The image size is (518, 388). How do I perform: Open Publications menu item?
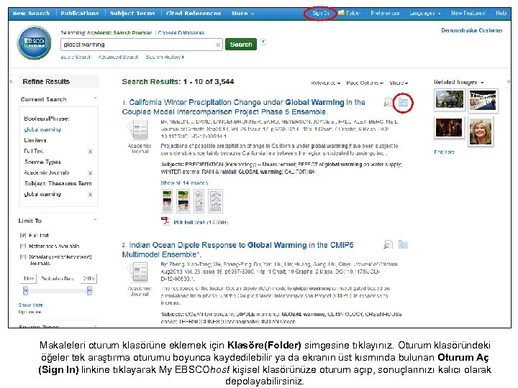point(80,14)
